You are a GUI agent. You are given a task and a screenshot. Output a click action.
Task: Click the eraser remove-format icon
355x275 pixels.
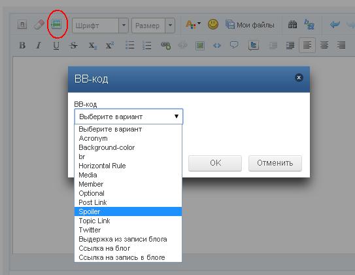39,24
